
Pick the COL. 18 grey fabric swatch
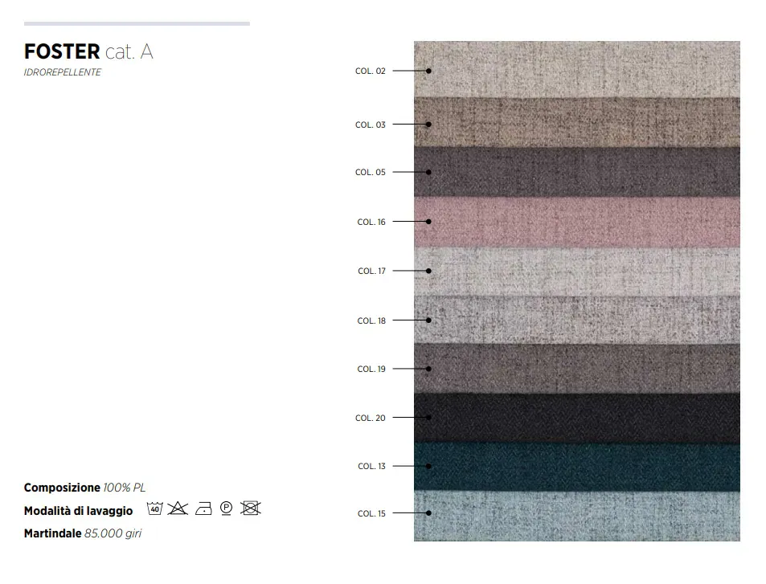point(577,320)
